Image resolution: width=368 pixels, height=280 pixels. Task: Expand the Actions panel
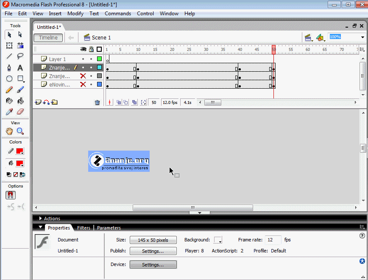point(40,218)
